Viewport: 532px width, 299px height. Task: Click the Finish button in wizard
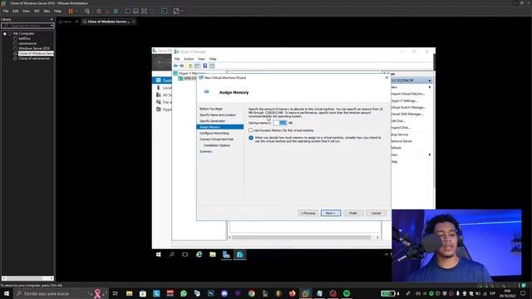click(x=353, y=213)
